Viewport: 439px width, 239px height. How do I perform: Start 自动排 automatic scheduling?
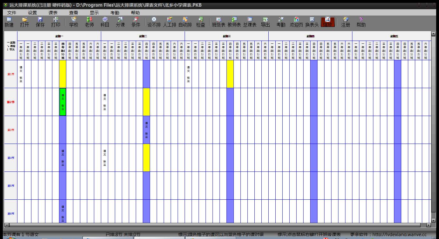(185, 22)
